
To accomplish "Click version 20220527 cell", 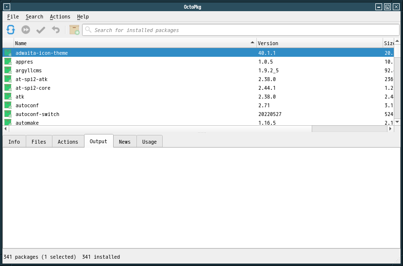I will tap(270, 114).
